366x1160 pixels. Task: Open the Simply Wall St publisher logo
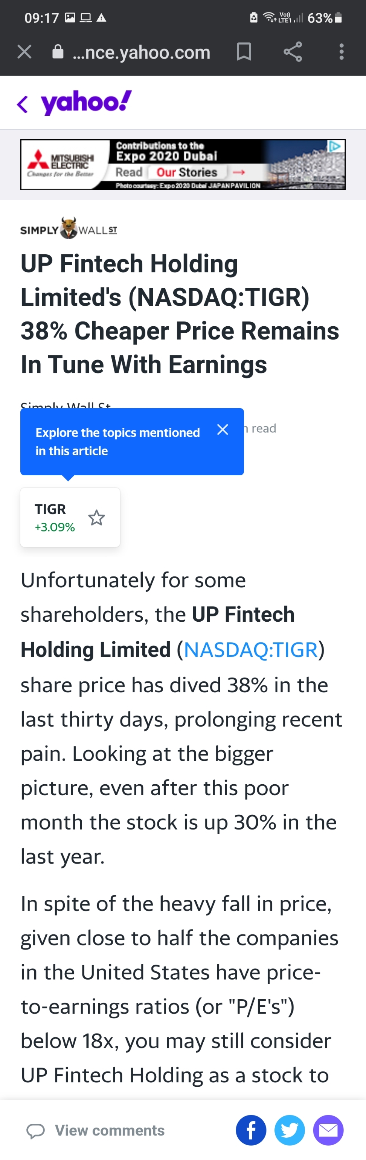(69, 229)
